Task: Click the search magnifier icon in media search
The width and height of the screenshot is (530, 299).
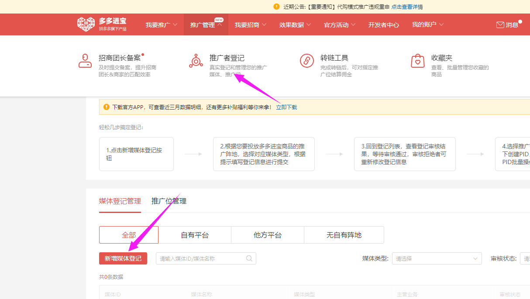Action: click(x=249, y=258)
